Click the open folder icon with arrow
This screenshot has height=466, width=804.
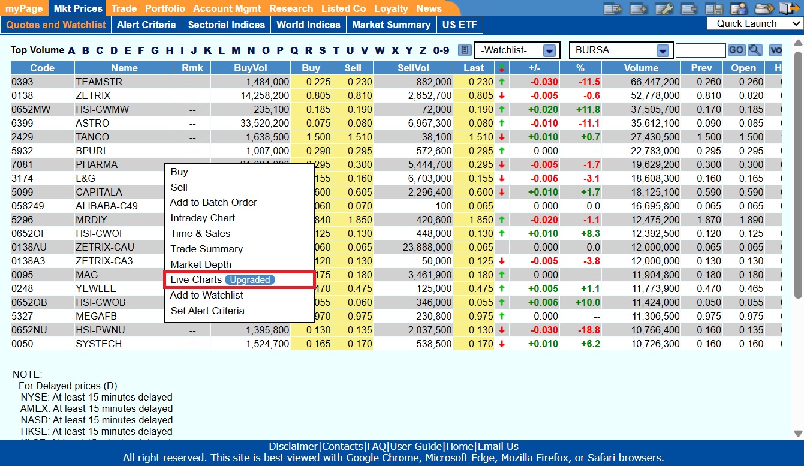[764, 8]
